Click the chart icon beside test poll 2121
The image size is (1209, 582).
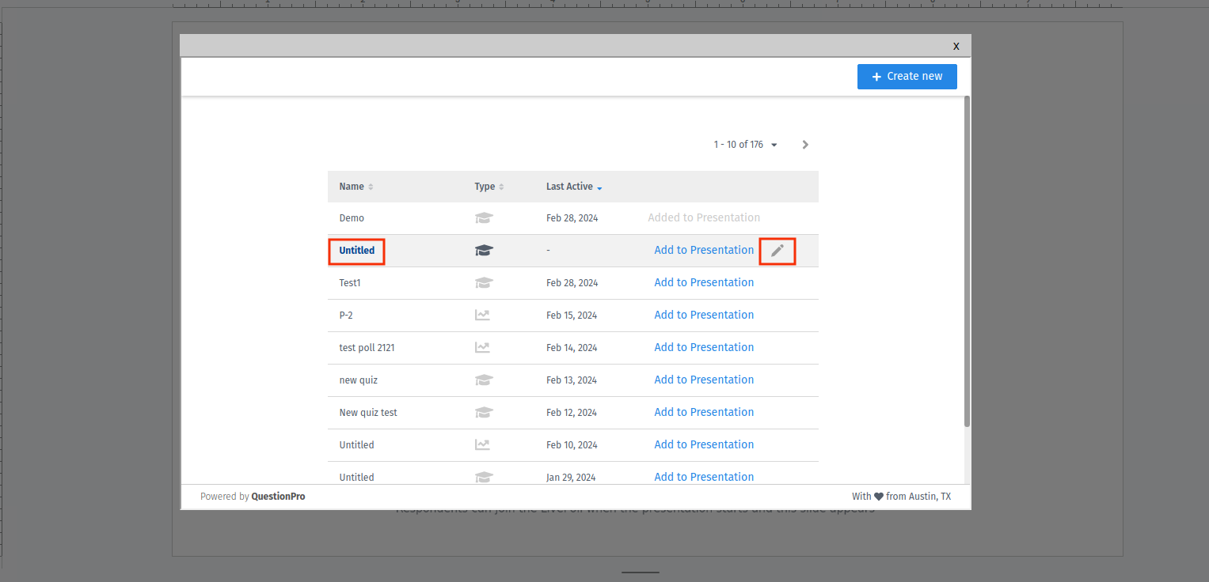(x=482, y=347)
